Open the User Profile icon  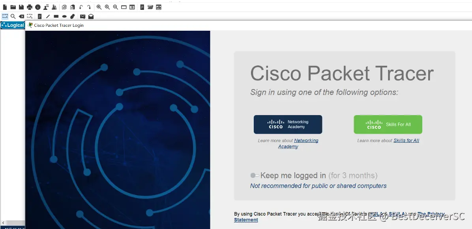[46, 7]
